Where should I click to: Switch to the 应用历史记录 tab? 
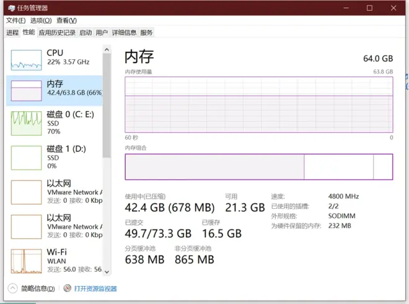point(56,33)
